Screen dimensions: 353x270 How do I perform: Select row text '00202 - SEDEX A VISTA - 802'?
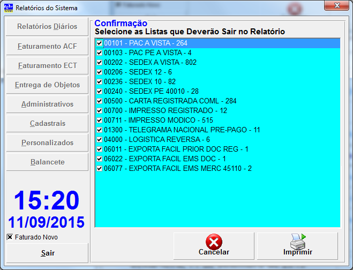(150, 62)
